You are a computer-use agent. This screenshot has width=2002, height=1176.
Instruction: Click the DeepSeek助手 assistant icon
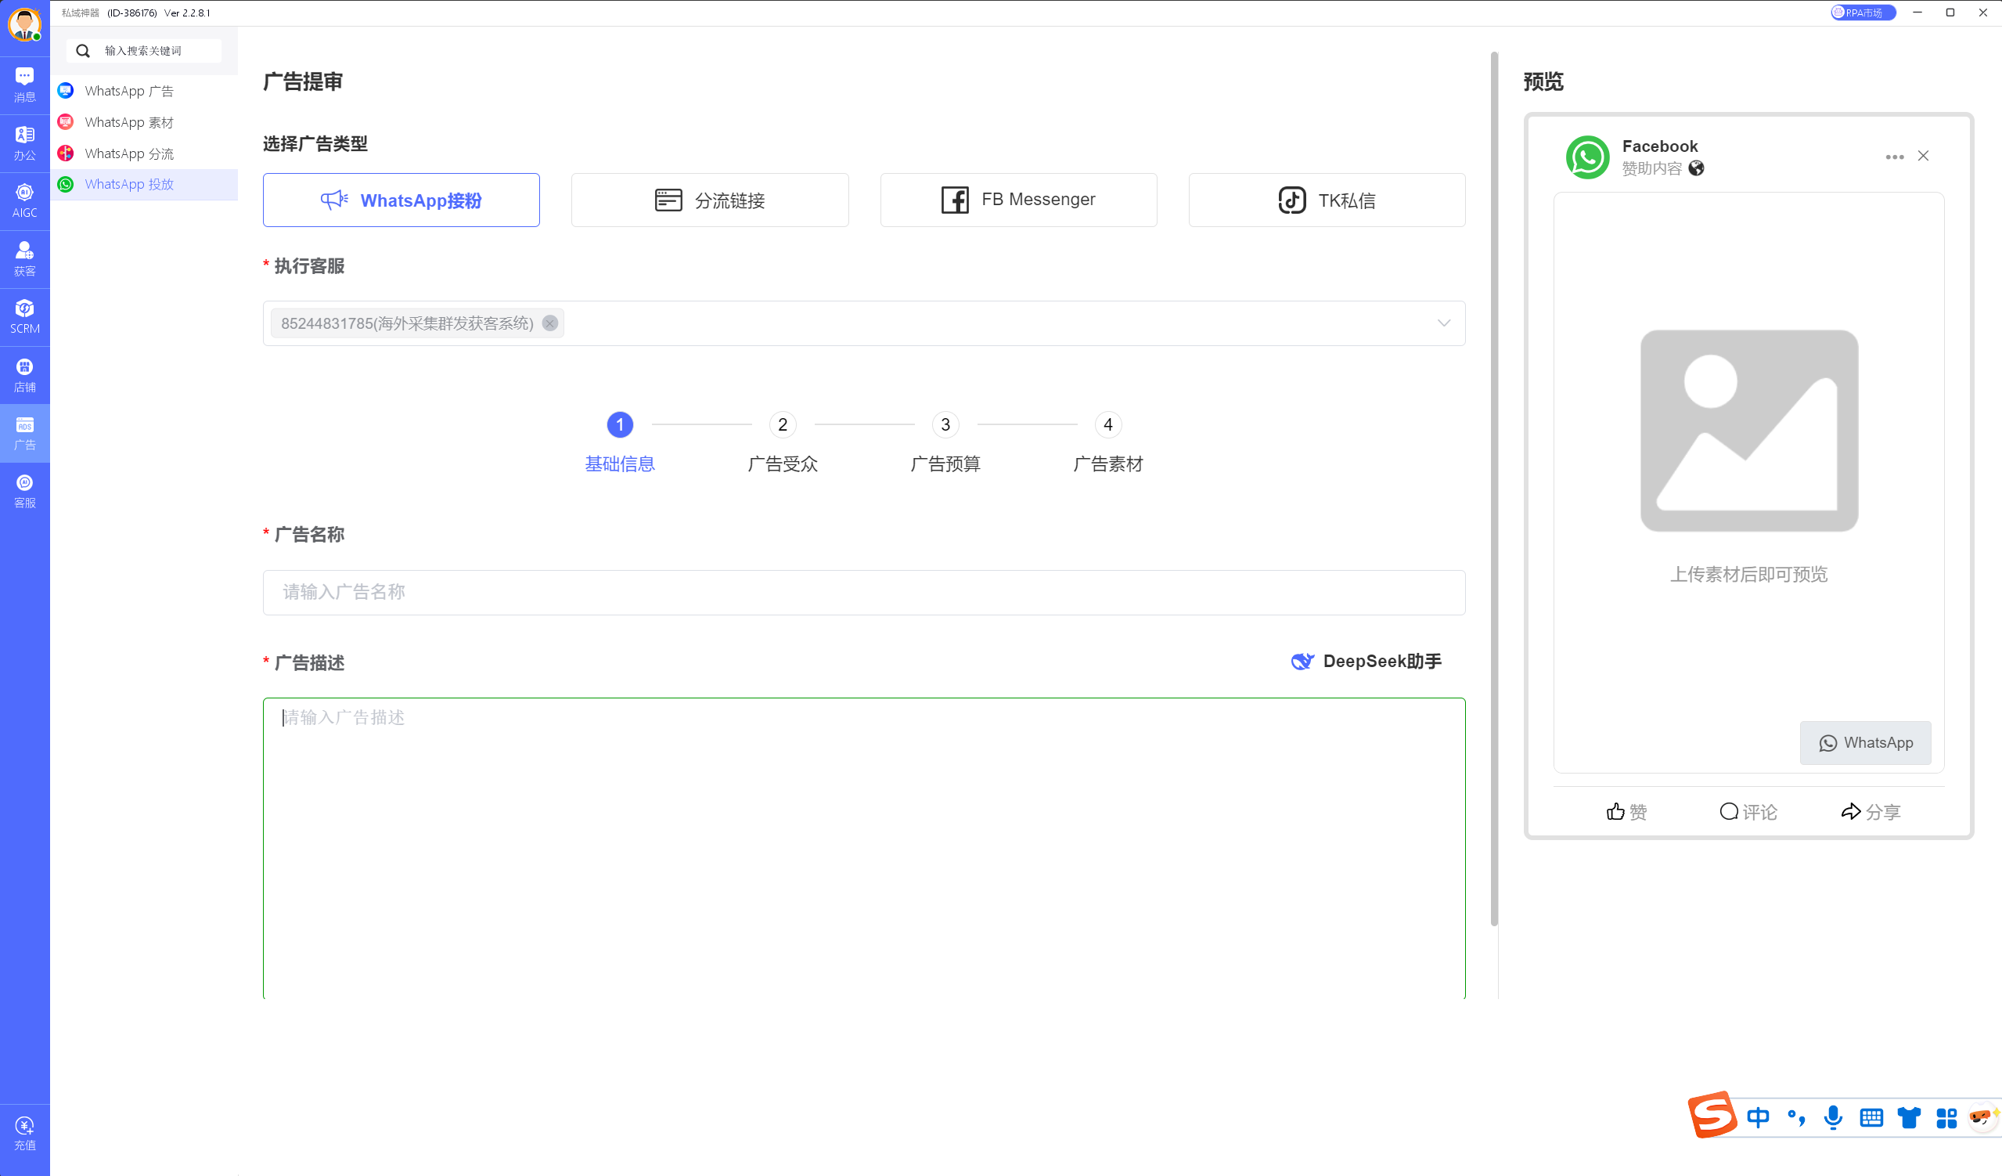[1302, 661]
